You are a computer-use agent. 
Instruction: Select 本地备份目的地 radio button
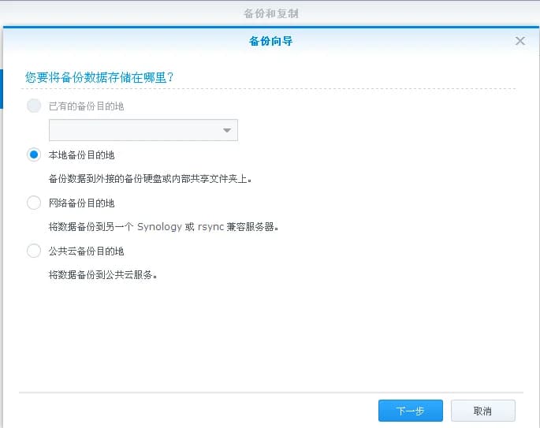(34, 154)
